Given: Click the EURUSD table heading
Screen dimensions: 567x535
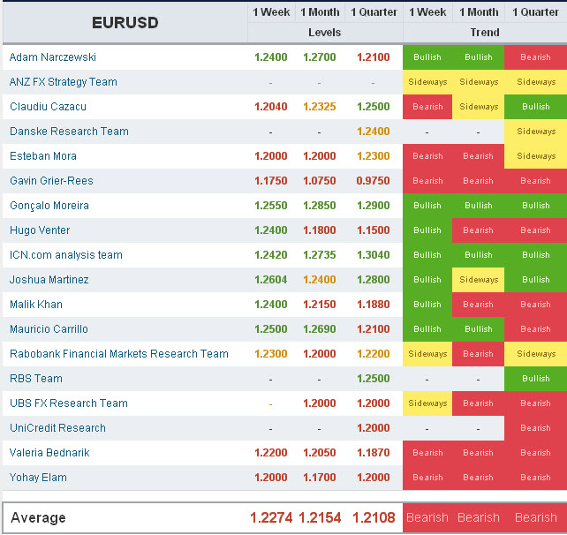Looking at the screenshot, I should tap(125, 23).
